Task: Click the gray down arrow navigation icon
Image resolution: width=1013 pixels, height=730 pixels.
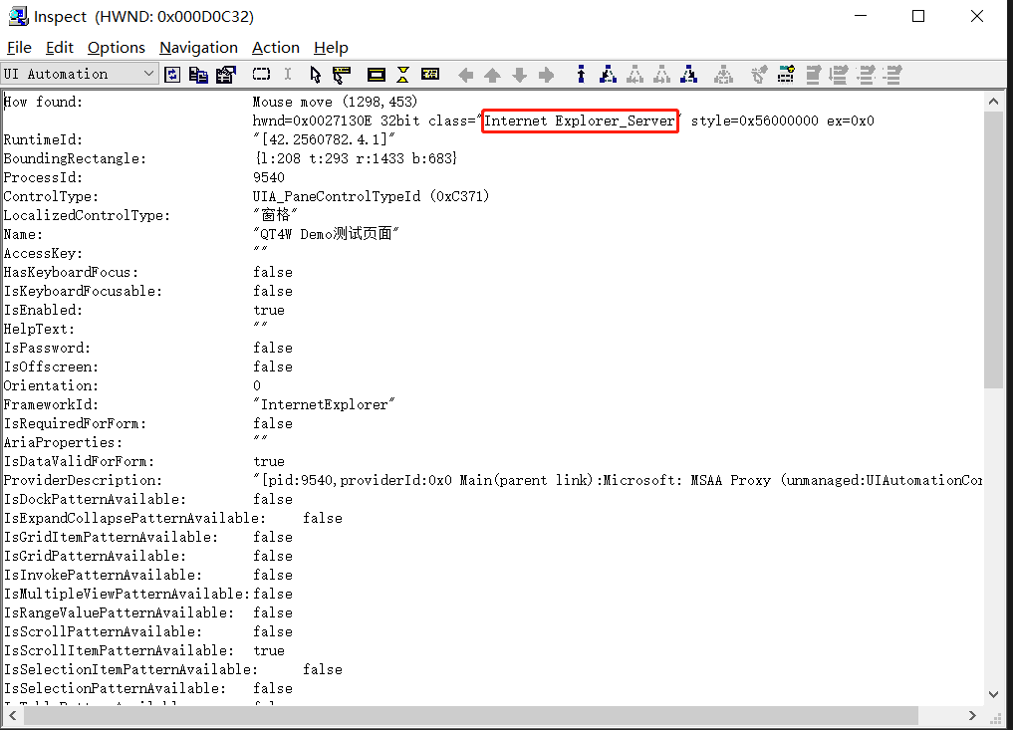Action: click(x=519, y=76)
